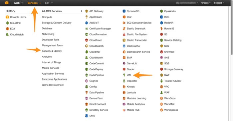Click the DMS service icon
233x121 pixels.
coord(87,116)
